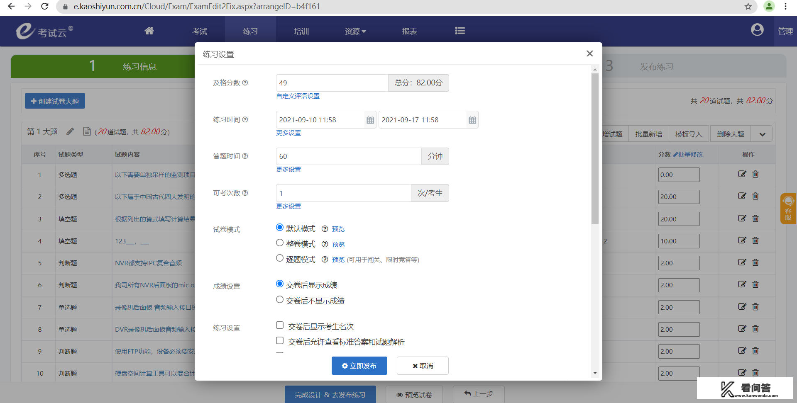Open 管理 menu at top right
Viewport: 797px width, 403px height.
pyautogui.click(x=785, y=31)
